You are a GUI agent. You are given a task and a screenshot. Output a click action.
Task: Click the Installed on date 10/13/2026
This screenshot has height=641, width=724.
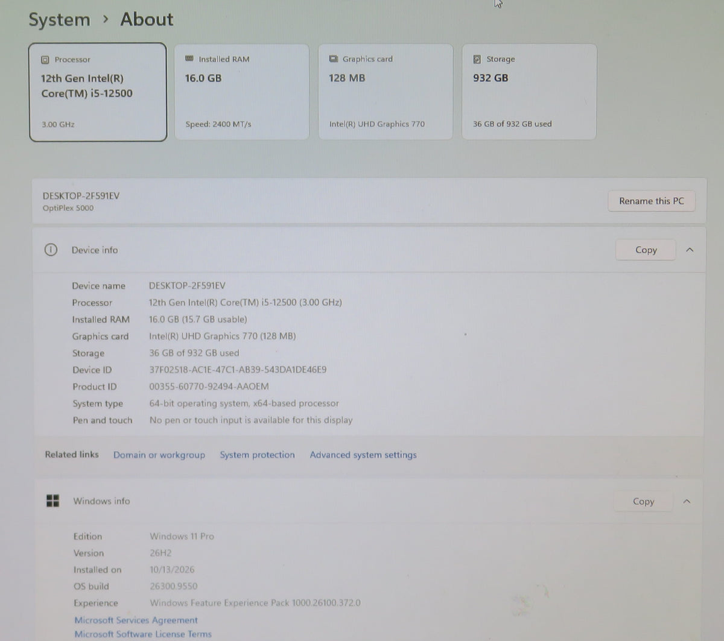[172, 569]
